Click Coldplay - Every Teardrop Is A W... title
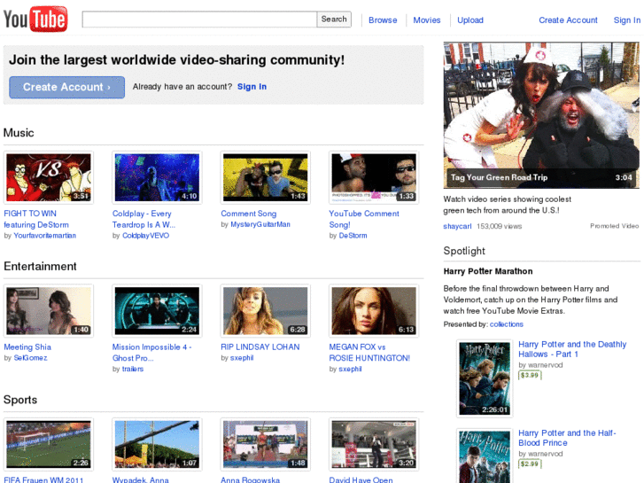The height and width of the screenshot is (483, 644). [x=144, y=219]
